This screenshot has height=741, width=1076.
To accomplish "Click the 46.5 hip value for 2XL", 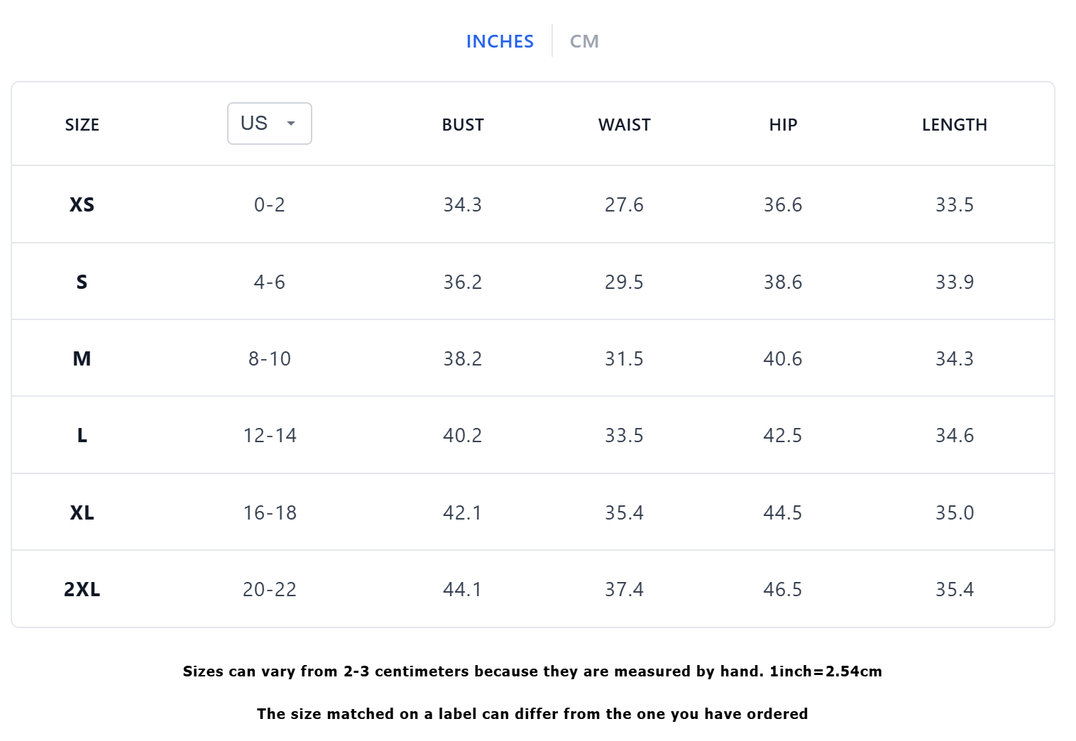I will [783, 589].
